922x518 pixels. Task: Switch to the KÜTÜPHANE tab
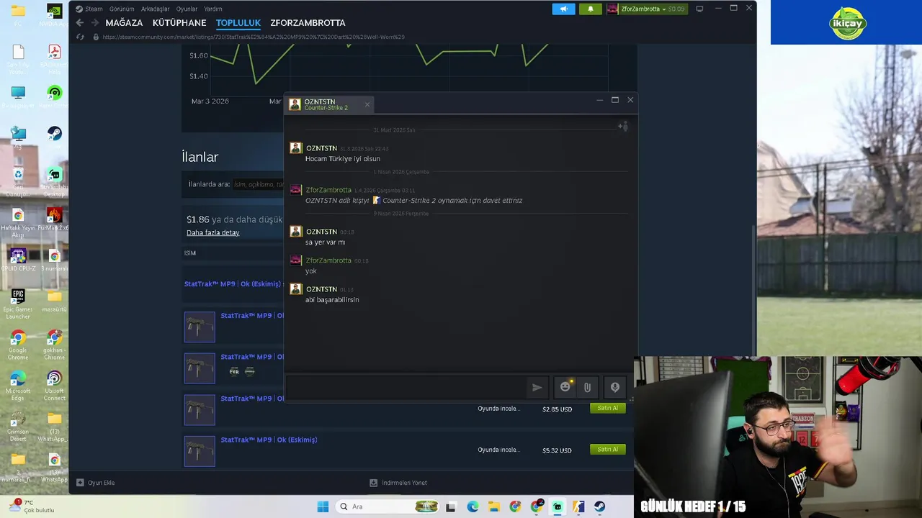point(179,23)
